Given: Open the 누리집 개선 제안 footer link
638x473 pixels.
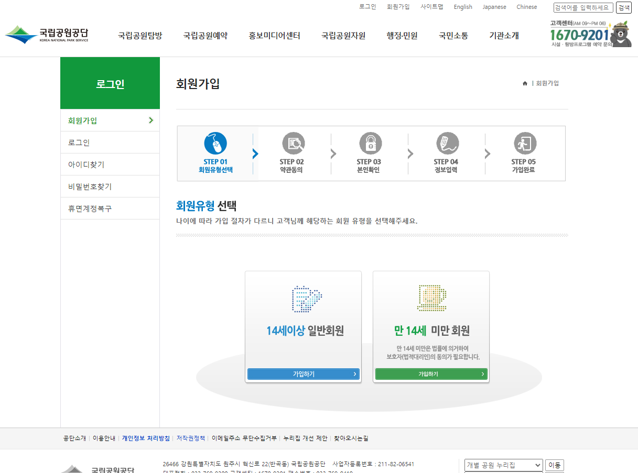Looking at the screenshot, I should pyautogui.click(x=305, y=438).
